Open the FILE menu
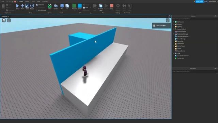The width and height of the screenshot is (218, 123). 3,1
